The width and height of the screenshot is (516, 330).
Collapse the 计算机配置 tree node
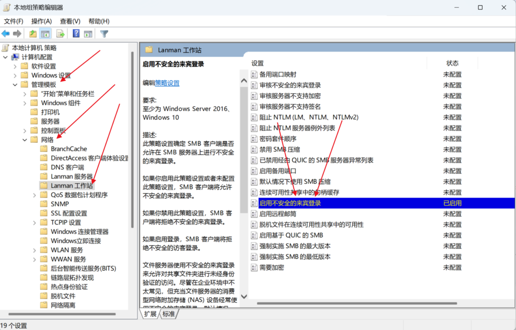tap(5, 57)
